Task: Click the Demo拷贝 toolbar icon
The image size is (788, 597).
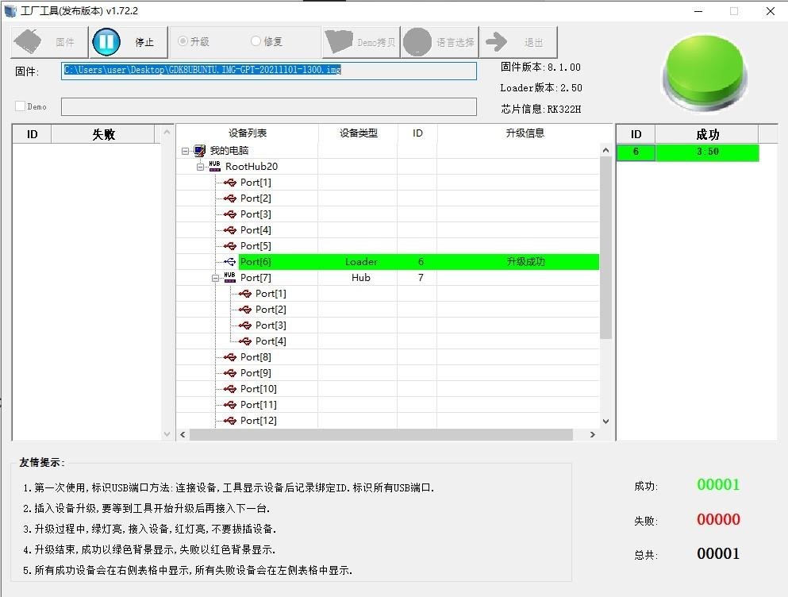Action: (340, 42)
